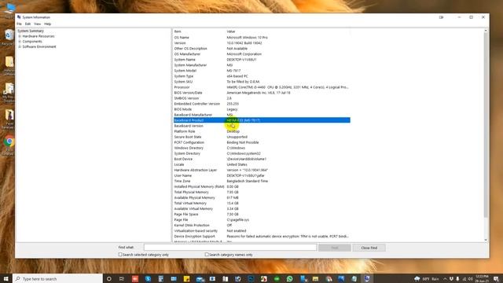Open Task View on the taskbar
This screenshot has width=503, height=283.
tap(122, 279)
